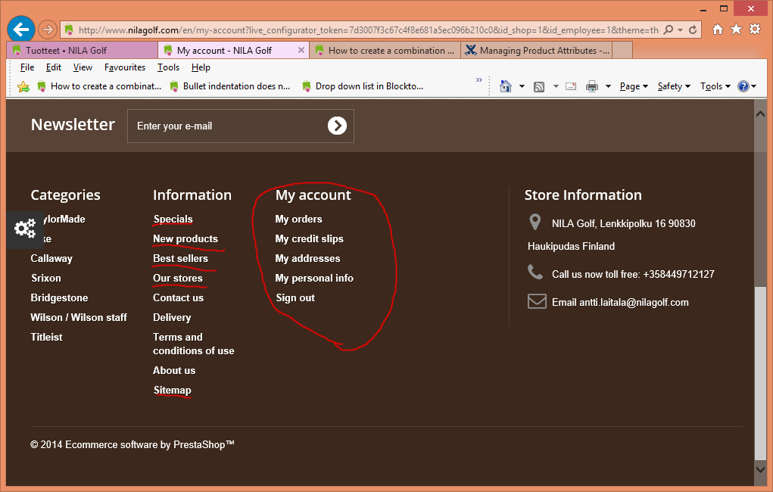Image resolution: width=773 pixels, height=492 pixels.
Task: Open the About us link
Action: (174, 370)
